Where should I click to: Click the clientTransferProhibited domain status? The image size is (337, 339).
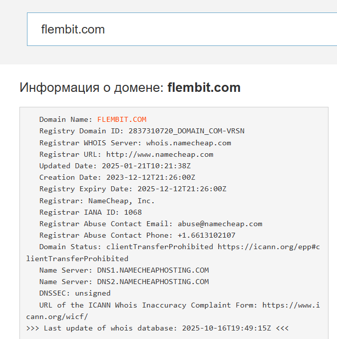tap(159, 247)
